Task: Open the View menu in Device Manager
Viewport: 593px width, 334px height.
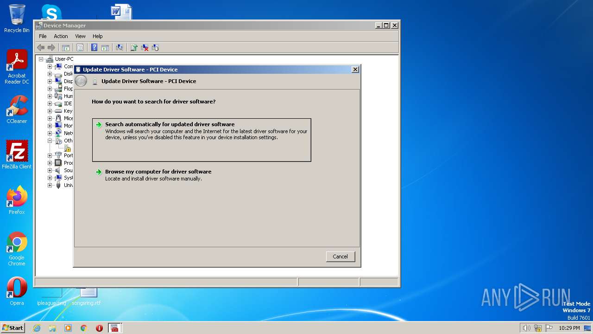Action: point(80,36)
